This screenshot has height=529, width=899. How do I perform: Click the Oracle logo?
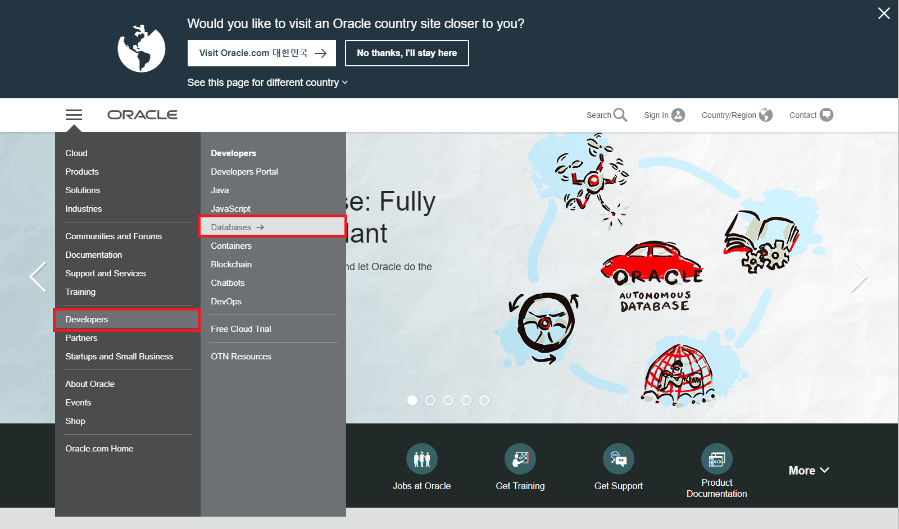tap(143, 115)
